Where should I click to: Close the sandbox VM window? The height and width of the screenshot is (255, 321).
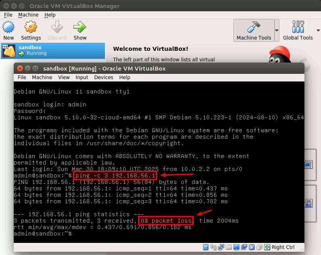20,68
